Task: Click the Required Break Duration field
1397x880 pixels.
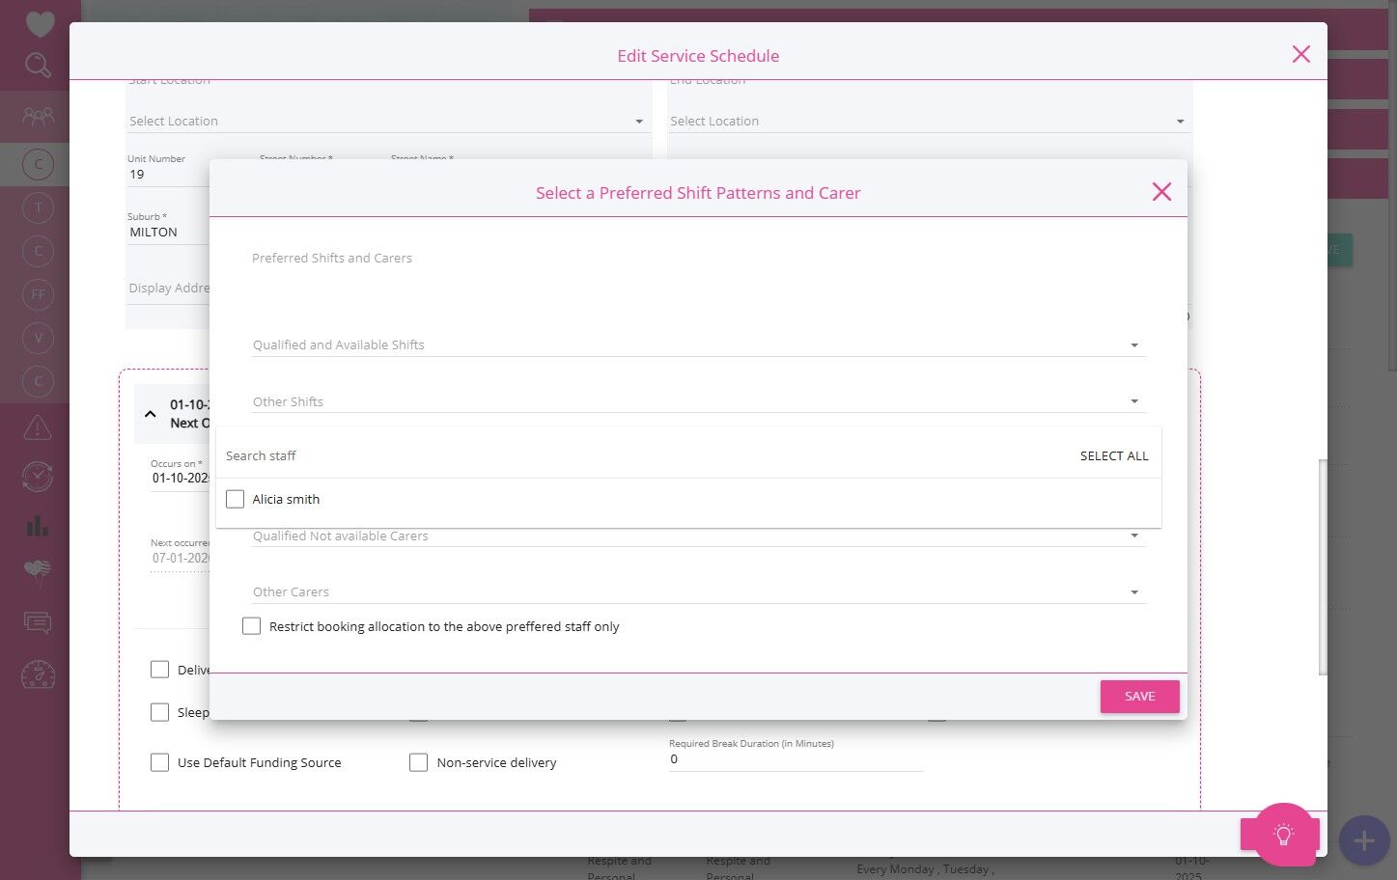Action: [796, 759]
